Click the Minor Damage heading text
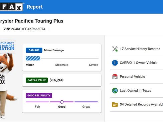The image size is (163, 122). [54, 50]
